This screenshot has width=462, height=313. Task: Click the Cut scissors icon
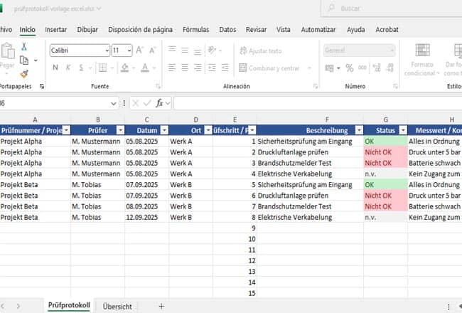click(x=24, y=46)
